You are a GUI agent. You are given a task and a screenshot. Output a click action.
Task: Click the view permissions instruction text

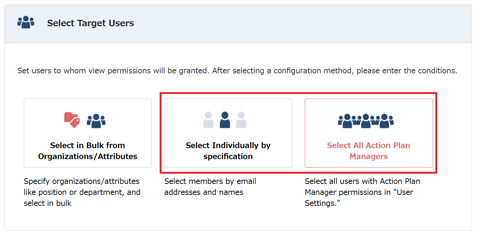(237, 71)
